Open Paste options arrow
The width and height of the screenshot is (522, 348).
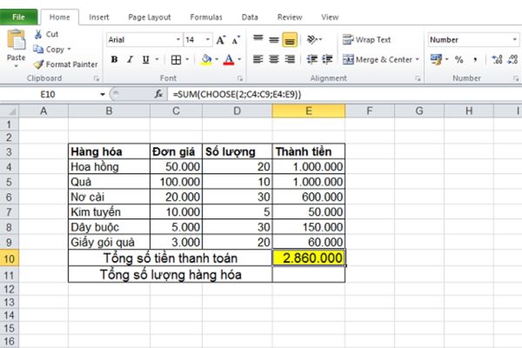[16, 66]
